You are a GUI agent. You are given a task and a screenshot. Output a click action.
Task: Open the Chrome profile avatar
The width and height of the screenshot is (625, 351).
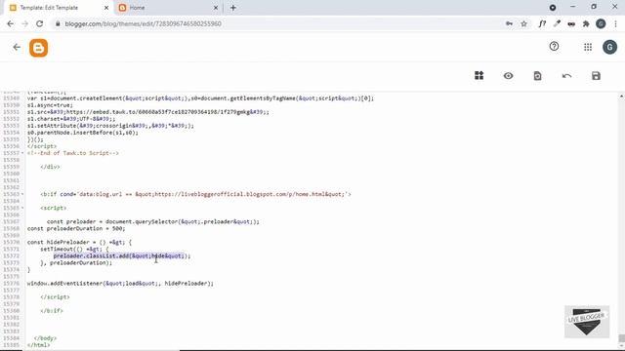[x=601, y=23]
